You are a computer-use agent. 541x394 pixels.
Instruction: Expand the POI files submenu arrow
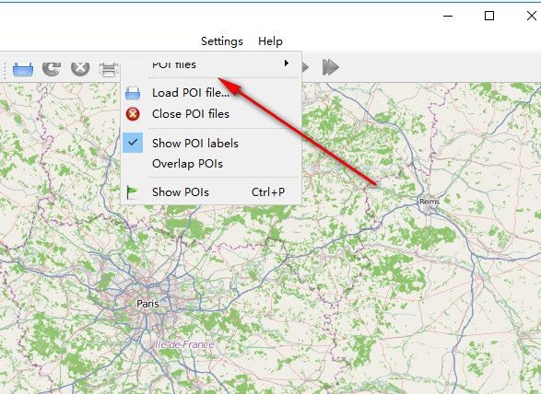pos(286,64)
